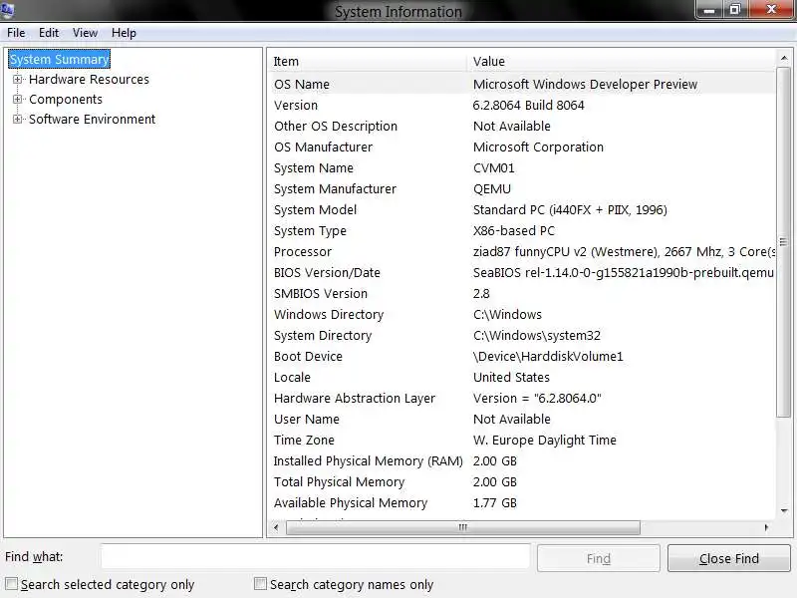Select the OS Manufacturer row
Viewport: 797px width, 598px height.
click(x=521, y=147)
